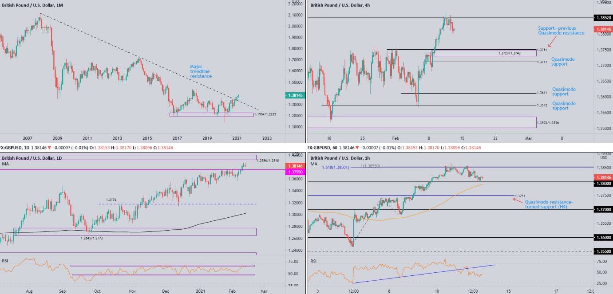613x294 pixels.
Task: Click the 1.3711 level label
Action: click(542, 62)
